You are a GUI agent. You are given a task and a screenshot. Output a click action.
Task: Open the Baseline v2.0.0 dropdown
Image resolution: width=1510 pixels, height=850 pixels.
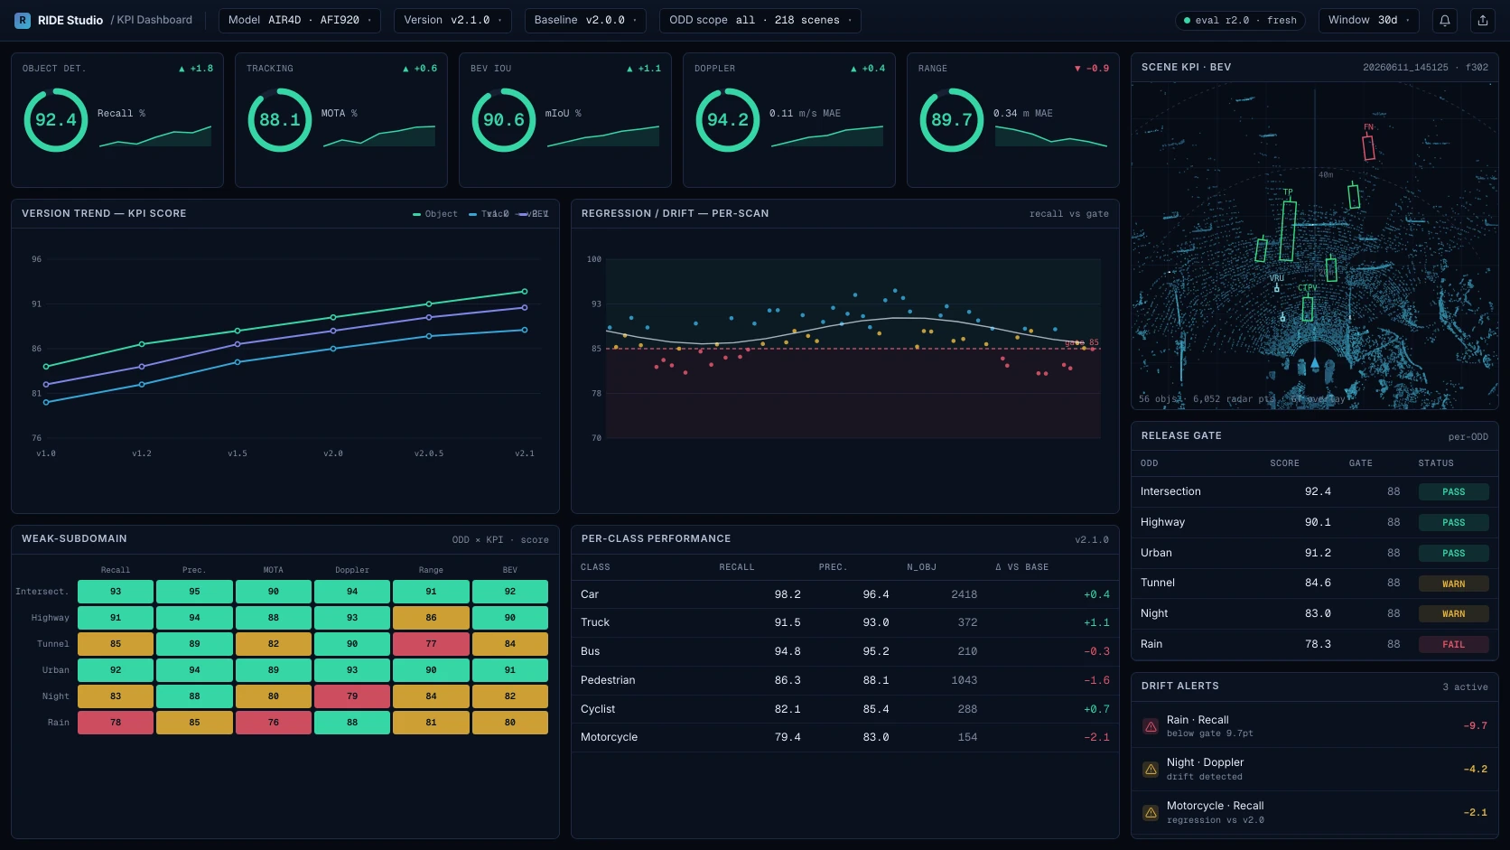(585, 20)
